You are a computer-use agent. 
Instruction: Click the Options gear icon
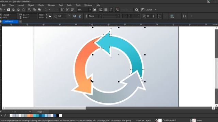coord(137,10)
